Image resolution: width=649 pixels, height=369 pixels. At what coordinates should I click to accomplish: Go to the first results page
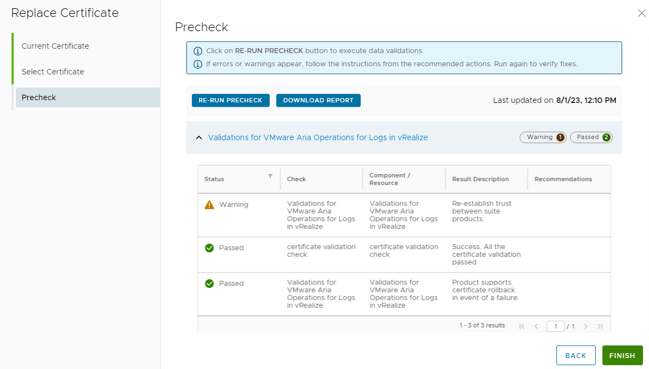[522, 326]
